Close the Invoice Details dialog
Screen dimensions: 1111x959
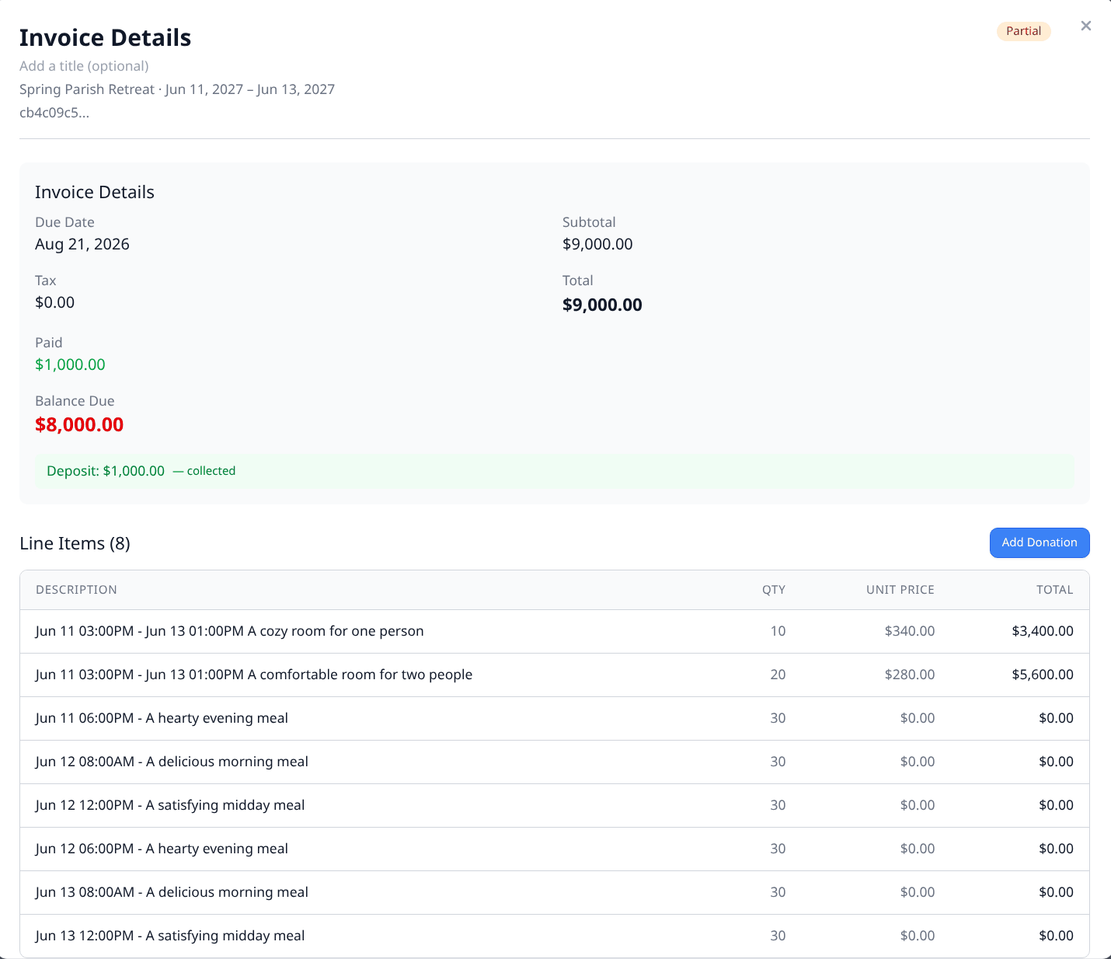click(1086, 26)
